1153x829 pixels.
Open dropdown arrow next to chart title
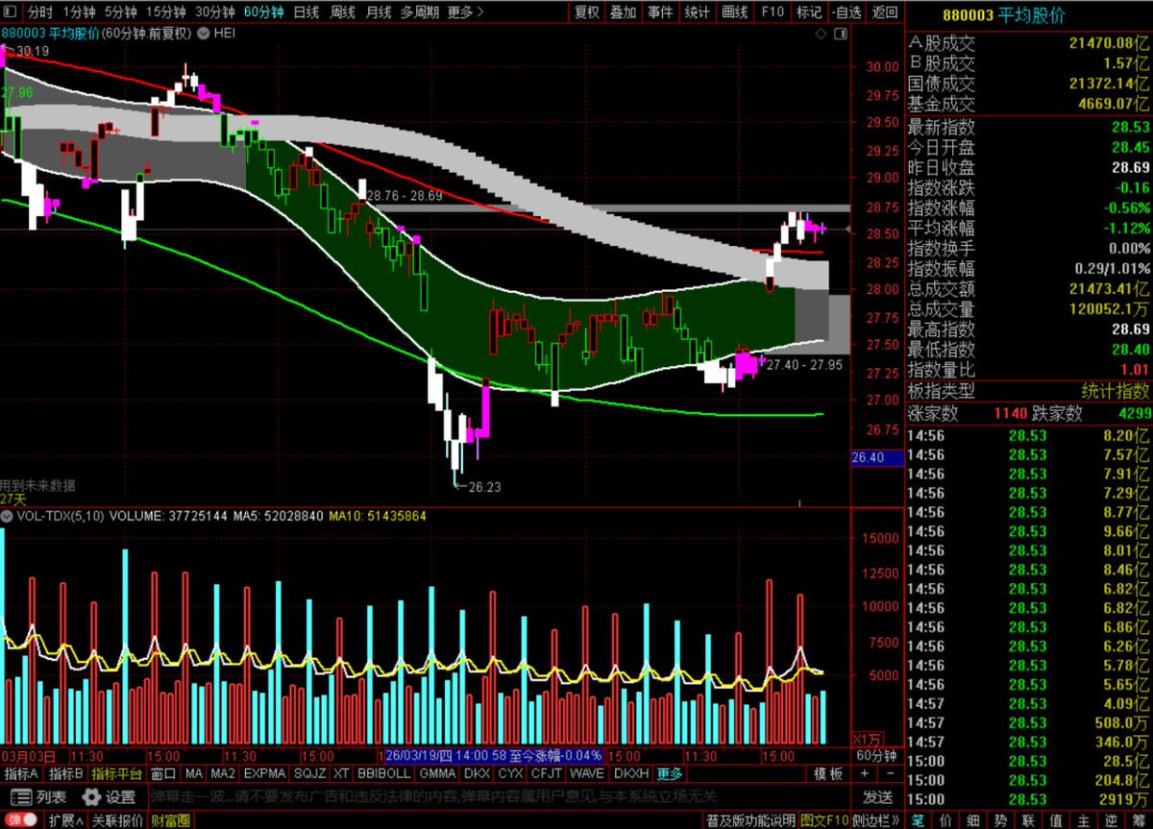(204, 33)
